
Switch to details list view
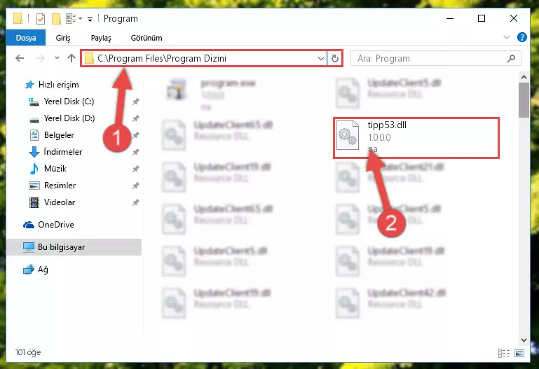[x=504, y=353]
